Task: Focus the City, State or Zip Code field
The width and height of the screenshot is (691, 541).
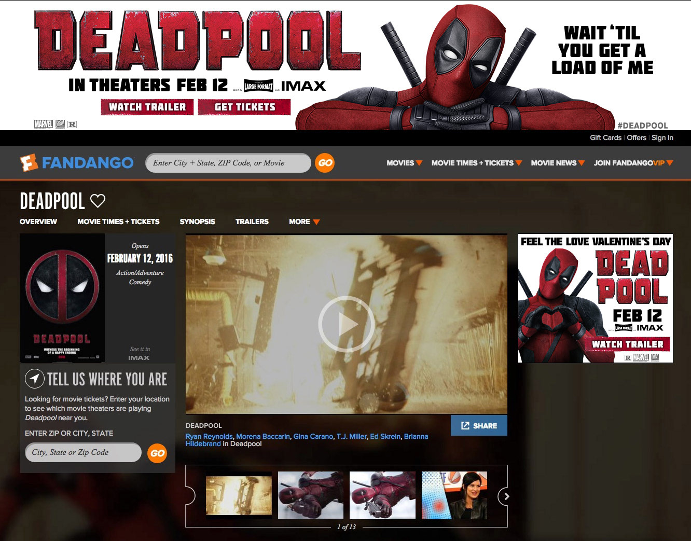Action: tap(83, 452)
